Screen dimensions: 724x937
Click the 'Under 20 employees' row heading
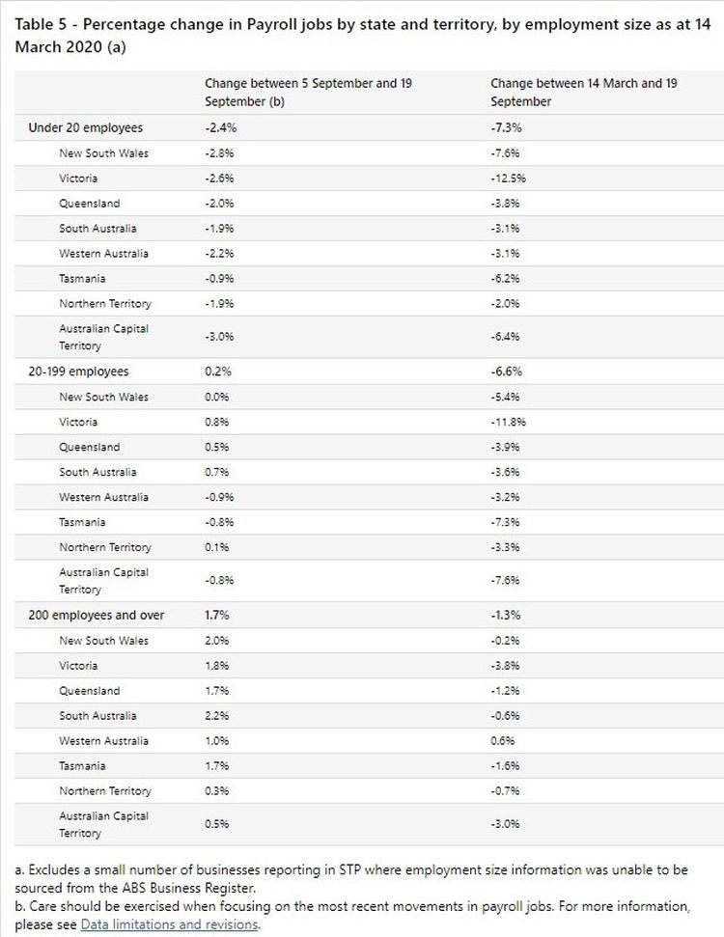[x=85, y=128]
